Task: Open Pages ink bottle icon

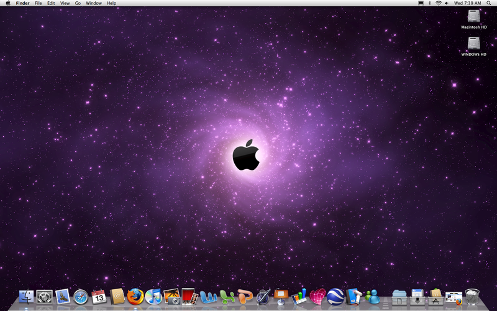Action: [263, 297]
